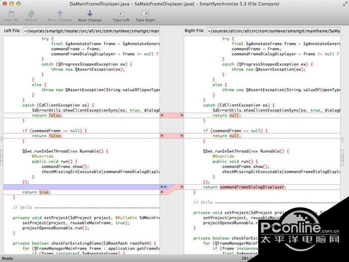
Task: Click the 'Left File:' label
Action: coord(12,31)
